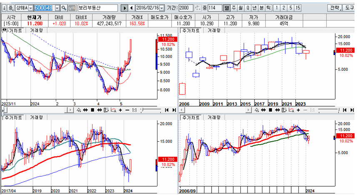Fast-forward the yearly chart with double-right arrows
The image size is (357, 195).
click(x=277, y=110)
